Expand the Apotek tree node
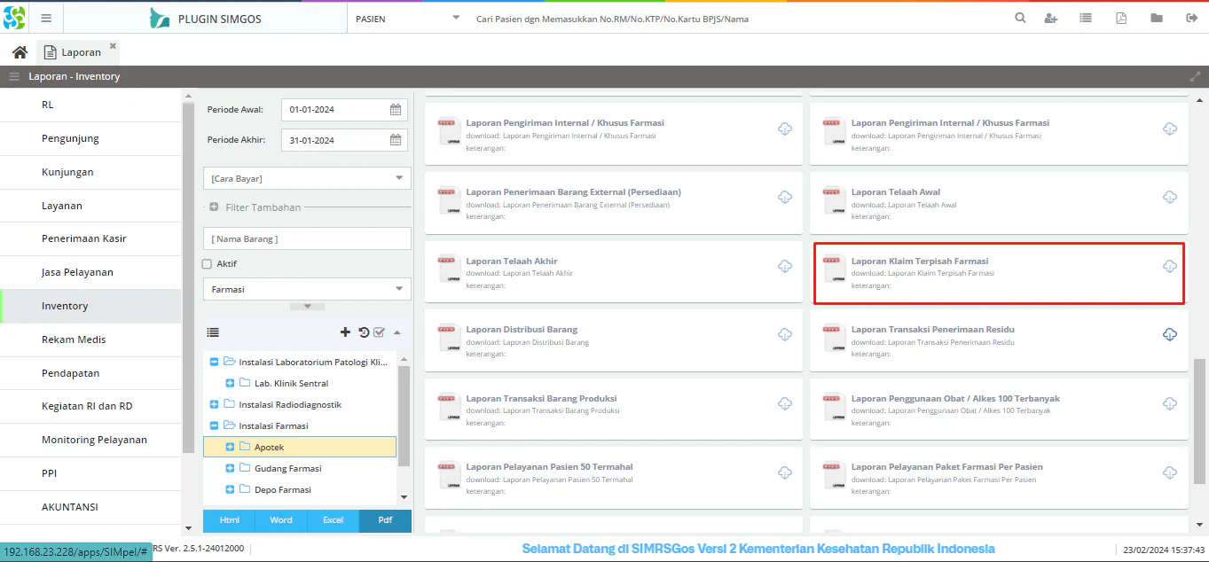This screenshot has width=1209, height=562. point(230,447)
